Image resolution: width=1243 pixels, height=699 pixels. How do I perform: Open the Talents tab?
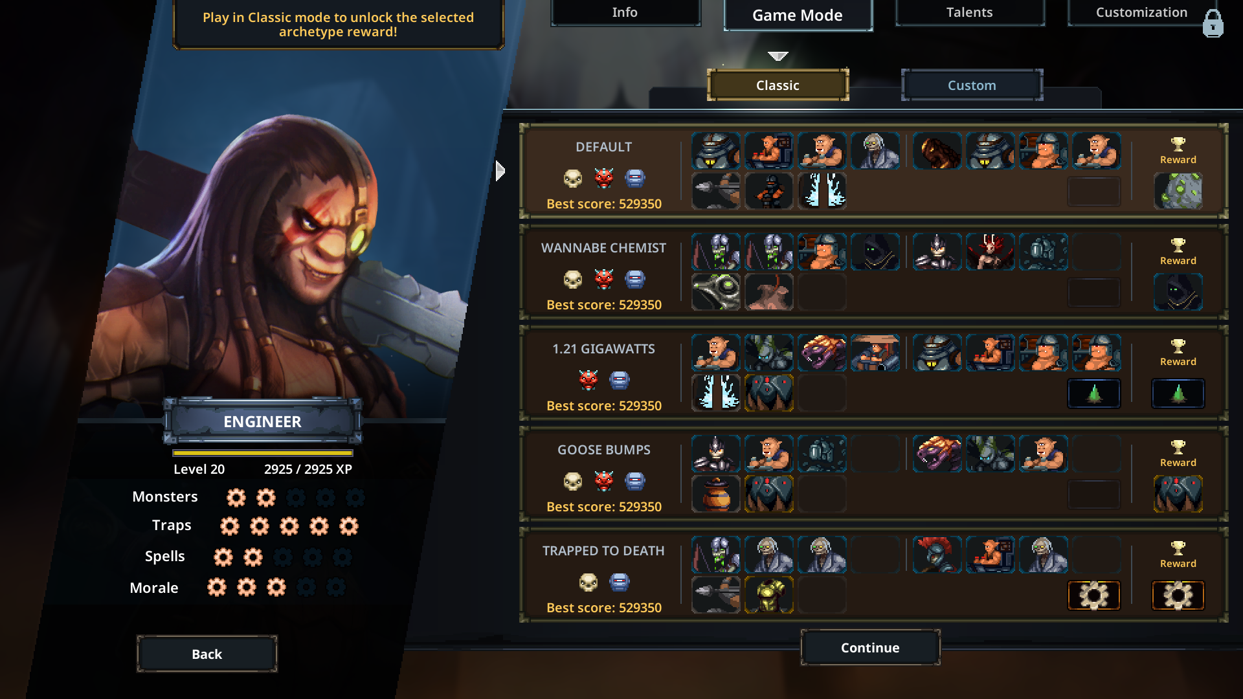pos(969,12)
